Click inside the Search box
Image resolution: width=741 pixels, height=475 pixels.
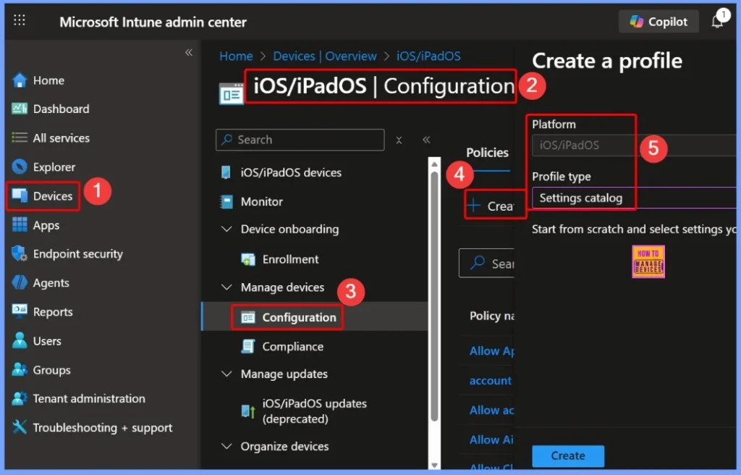300,140
